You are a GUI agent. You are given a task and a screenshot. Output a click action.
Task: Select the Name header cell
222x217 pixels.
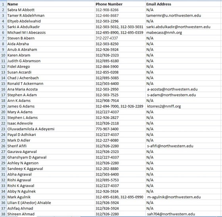pyautogui.click(x=51, y=4)
